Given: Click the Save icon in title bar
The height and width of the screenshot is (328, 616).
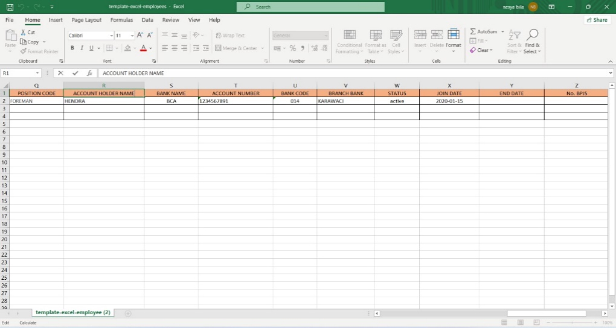Looking at the screenshot, I should coord(10,7).
